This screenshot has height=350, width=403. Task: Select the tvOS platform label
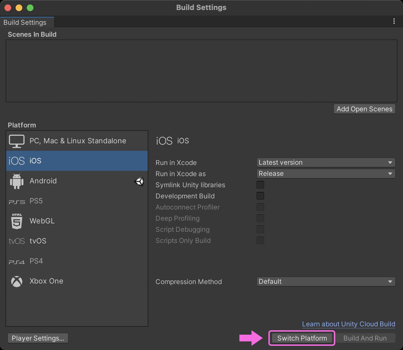38,241
